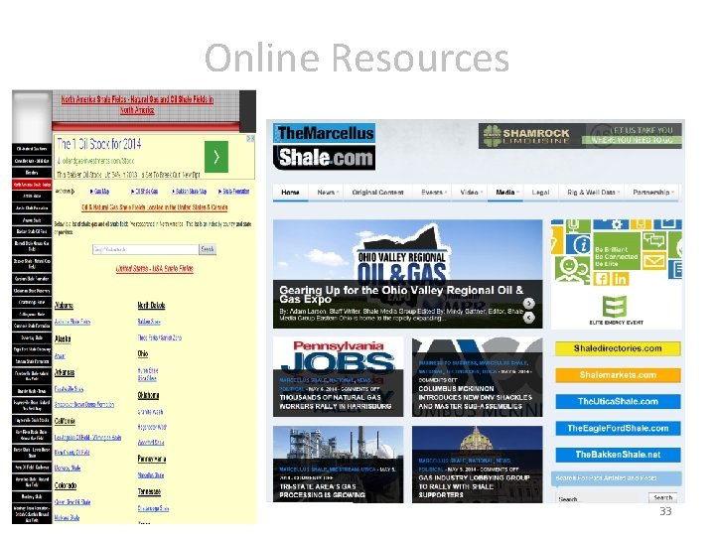Viewport: 715px width, 536px height.
Task: Click the Bakken Shale Map ad link
Action: [190, 192]
